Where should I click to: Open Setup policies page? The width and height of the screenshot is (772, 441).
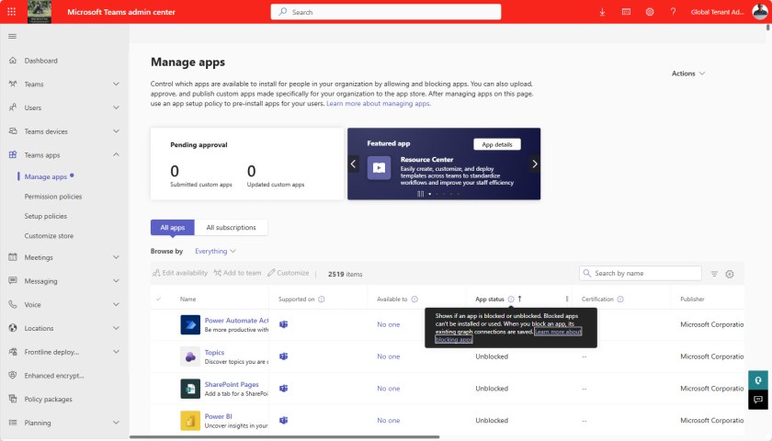coord(46,216)
